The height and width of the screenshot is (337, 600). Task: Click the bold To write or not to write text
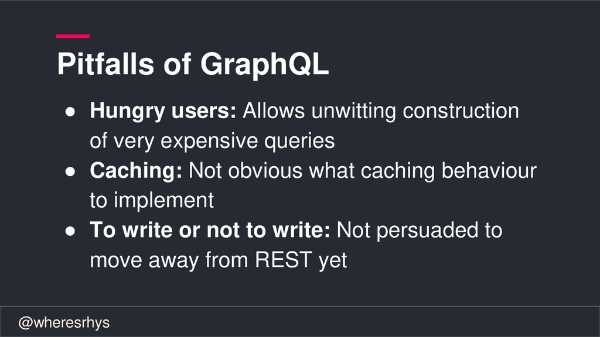(x=210, y=230)
